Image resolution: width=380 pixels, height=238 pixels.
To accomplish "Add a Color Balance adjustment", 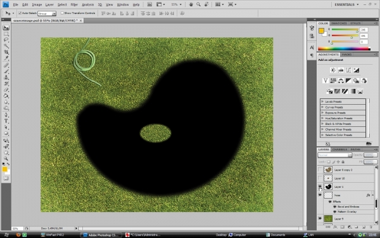I will [x=341, y=81].
